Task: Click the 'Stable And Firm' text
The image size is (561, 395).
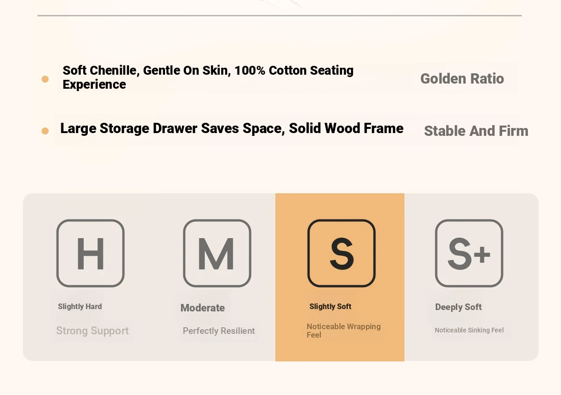Action: coord(476,131)
